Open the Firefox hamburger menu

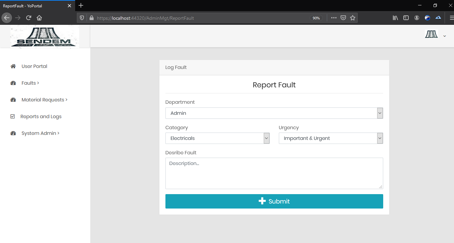451,18
